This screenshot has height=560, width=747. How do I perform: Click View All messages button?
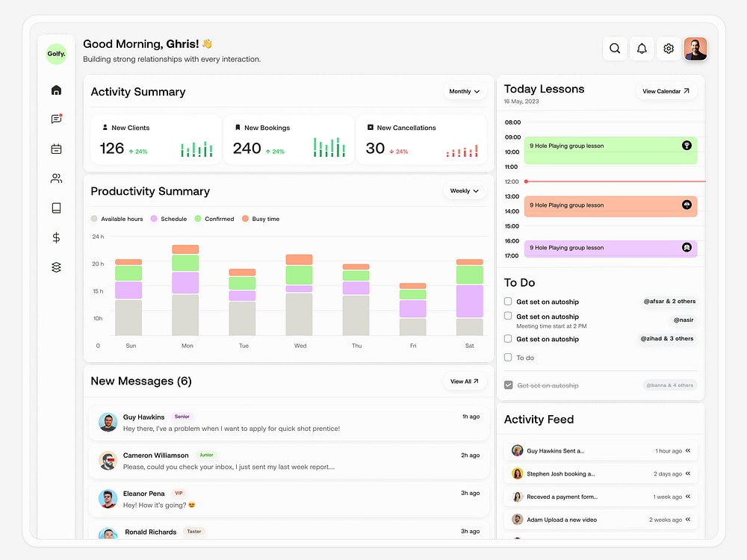[465, 382]
